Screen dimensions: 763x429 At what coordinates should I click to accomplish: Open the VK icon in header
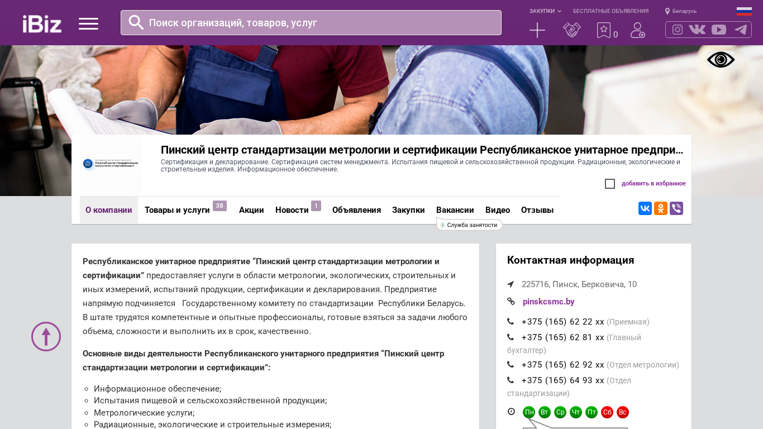697,30
